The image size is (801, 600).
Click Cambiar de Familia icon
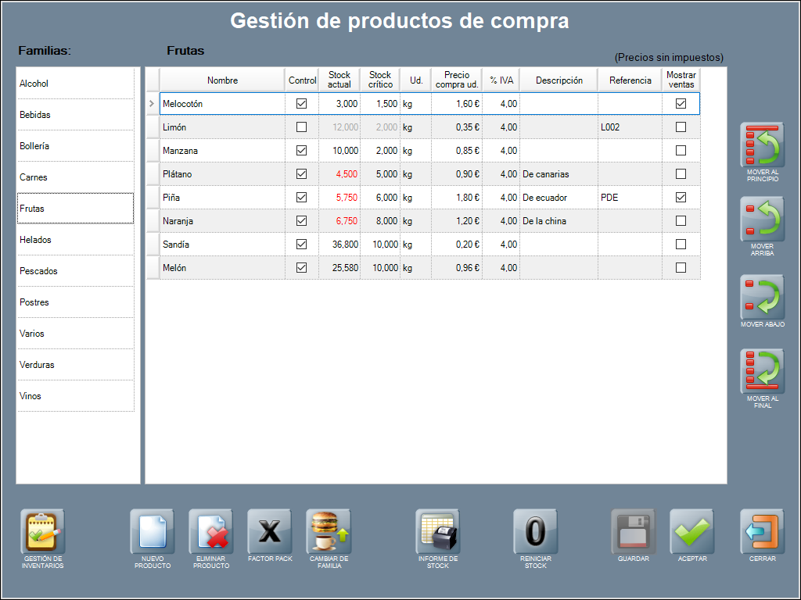click(x=329, y=532)
